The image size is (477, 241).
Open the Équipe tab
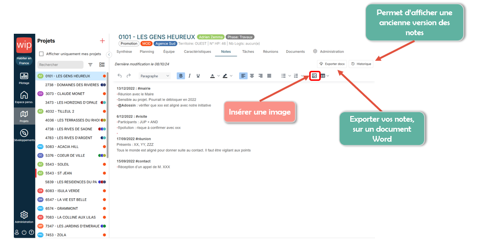(169, 52)
